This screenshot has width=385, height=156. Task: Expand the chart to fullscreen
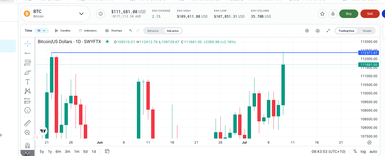coord(328,31)
